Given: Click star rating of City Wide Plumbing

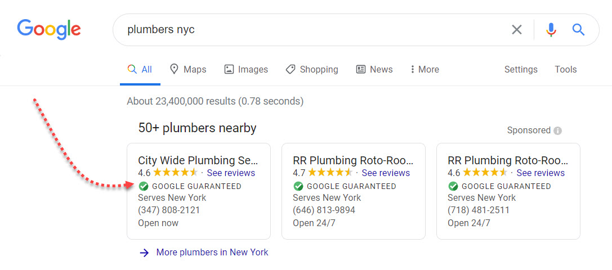Looking at the screenshot, I should pyautogui.click(x=175, y=173).
